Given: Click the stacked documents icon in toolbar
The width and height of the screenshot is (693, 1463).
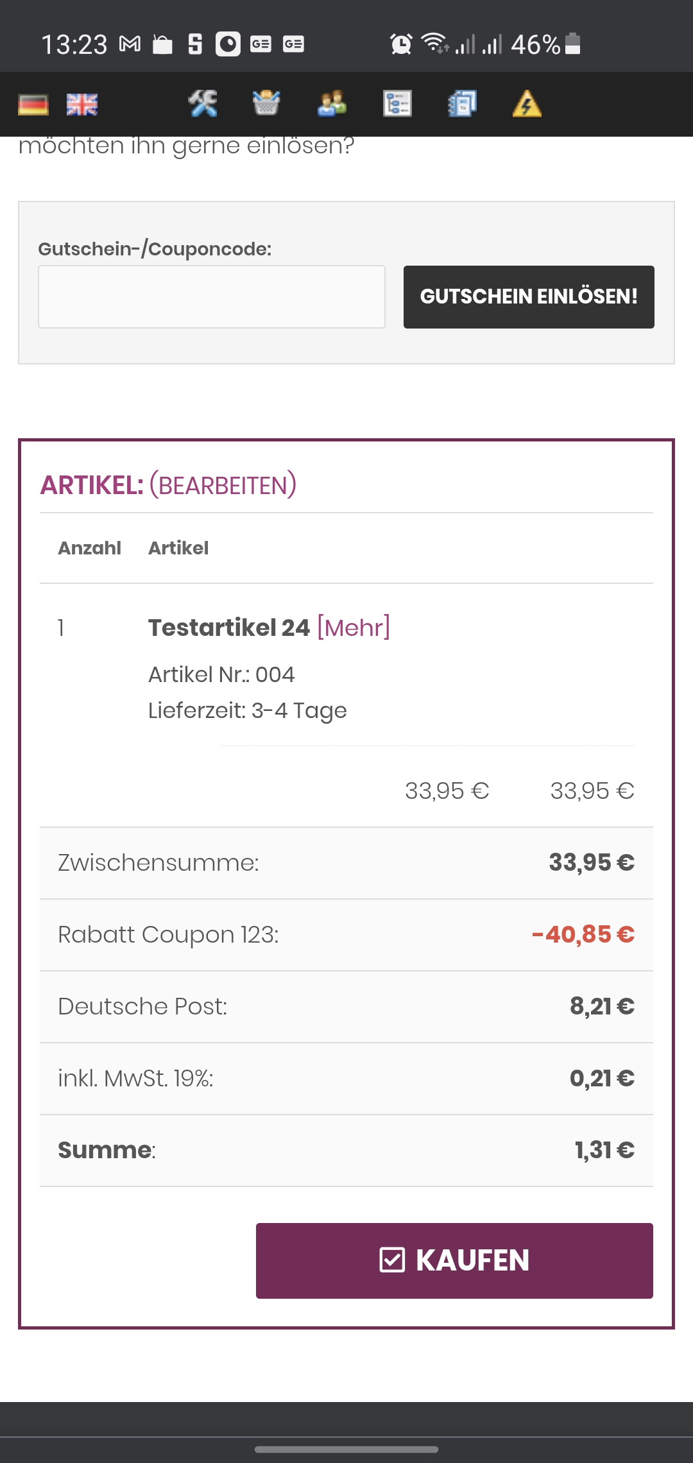Looking at the screenshot, I should [x=462, y=103].
